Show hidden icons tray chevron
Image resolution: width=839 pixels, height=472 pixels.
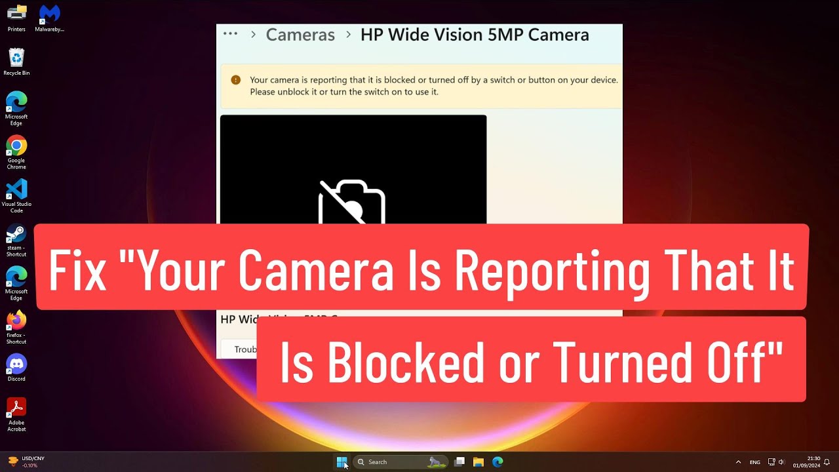(739, 462)
